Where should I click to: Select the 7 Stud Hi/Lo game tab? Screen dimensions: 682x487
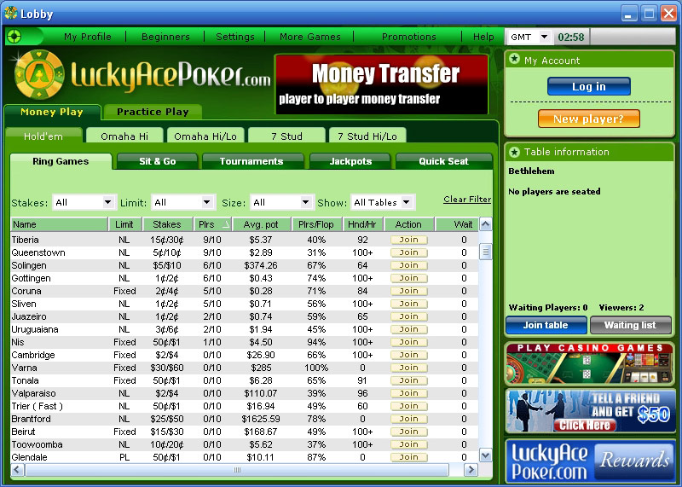click(x=367, y=136)
